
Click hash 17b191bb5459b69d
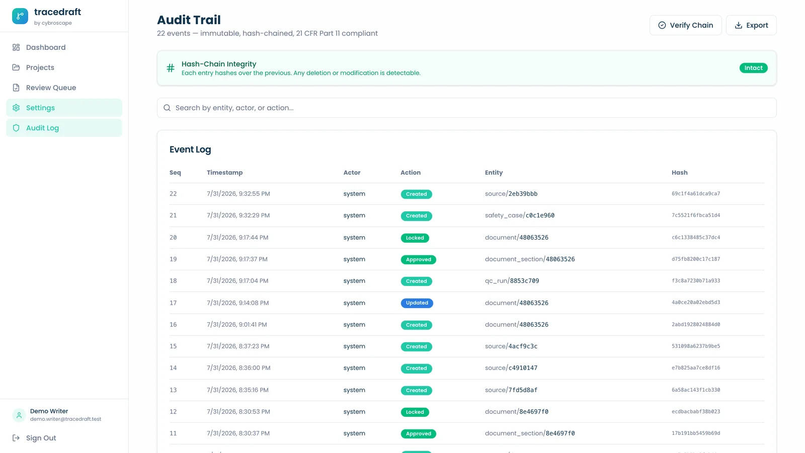696,433
